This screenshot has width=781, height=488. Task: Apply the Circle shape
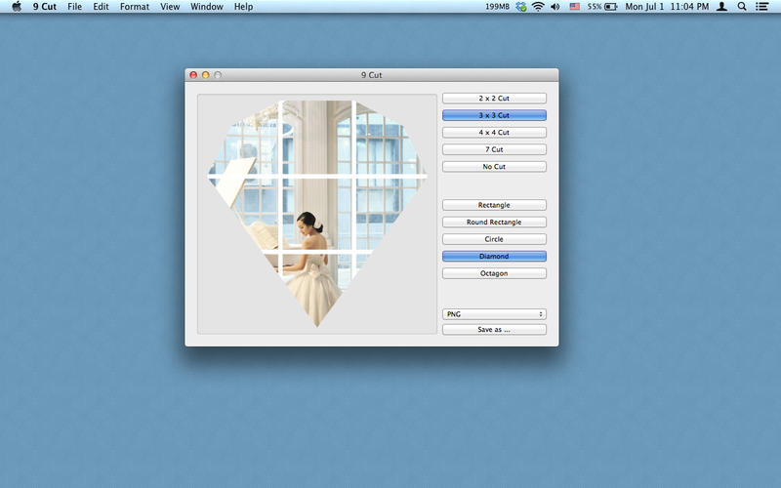494,239
